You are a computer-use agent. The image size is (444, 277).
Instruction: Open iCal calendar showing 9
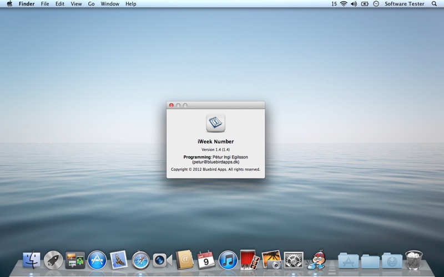[206, 260]
